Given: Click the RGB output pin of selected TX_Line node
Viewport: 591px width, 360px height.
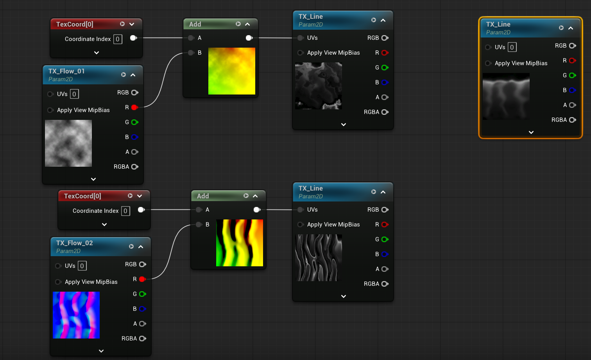Looking at the screenshot, I should [x=573, y=46].
